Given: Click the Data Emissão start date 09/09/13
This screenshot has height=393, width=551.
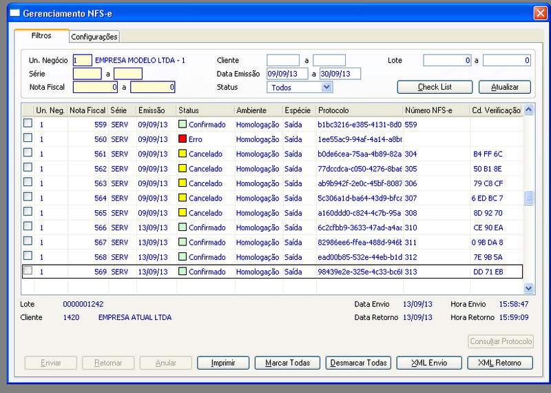Looking at the screenshot, I should point(287,74).
